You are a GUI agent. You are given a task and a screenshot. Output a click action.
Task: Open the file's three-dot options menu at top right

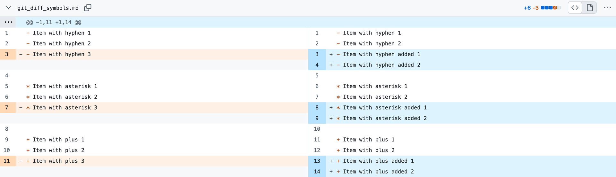(607, 8)
